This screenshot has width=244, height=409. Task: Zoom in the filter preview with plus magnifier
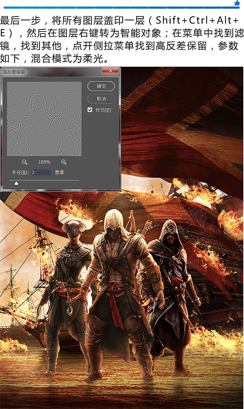tap(64, 162)
